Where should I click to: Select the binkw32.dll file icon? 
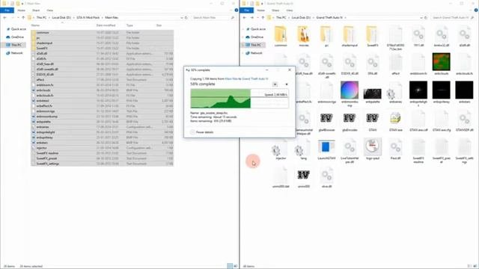[441, 34]
